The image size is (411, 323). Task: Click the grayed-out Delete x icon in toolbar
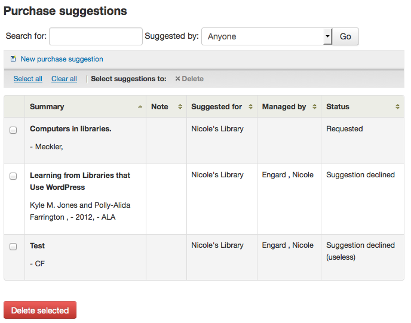[177, 79]
